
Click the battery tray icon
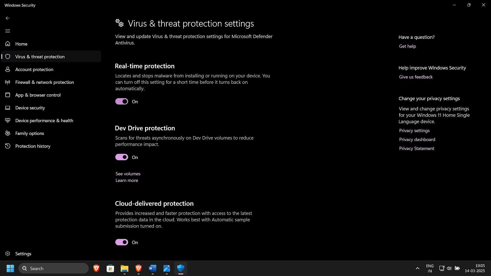pos(457,268)
